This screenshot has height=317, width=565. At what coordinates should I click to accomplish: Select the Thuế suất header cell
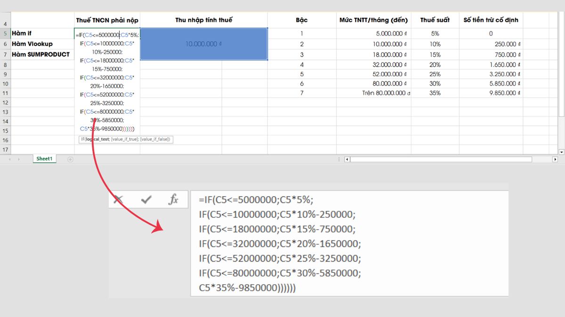tap(436, 20)
